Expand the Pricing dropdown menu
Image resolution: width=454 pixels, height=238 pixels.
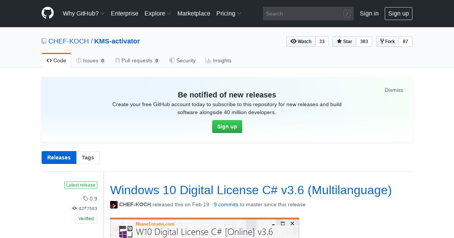point(229,14)
